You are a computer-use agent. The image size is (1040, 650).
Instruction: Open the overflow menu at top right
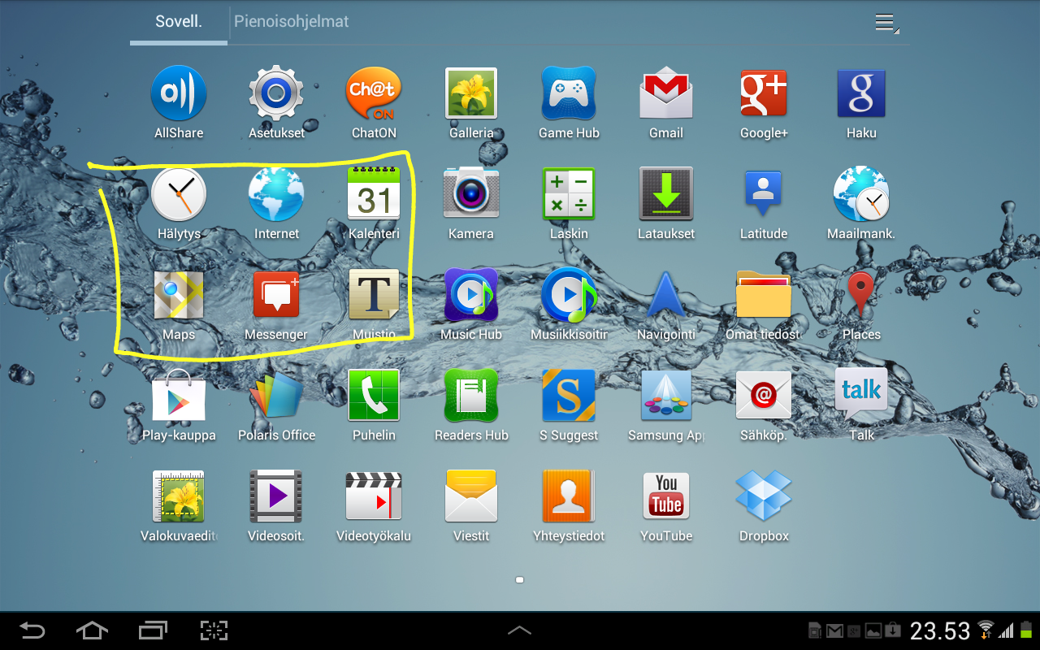coord(886,23)
